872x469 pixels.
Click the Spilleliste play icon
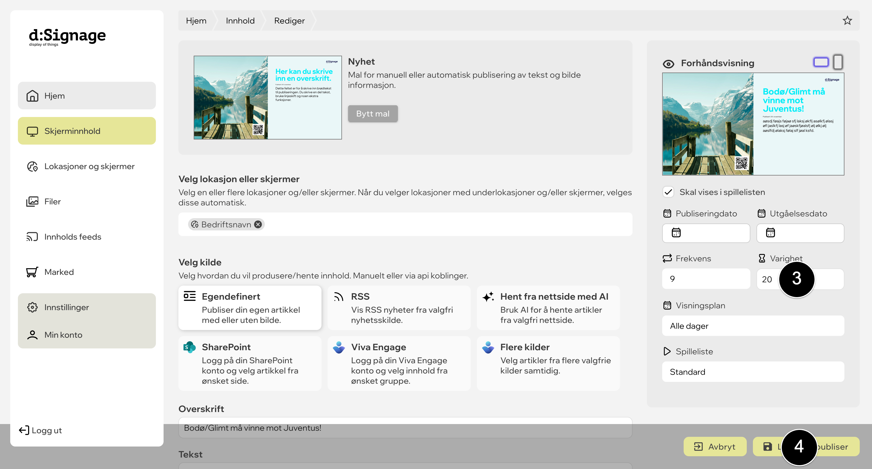coord(667,351)
